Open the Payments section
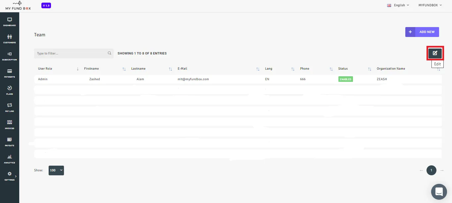452x203 pixels. pos(10,73)
